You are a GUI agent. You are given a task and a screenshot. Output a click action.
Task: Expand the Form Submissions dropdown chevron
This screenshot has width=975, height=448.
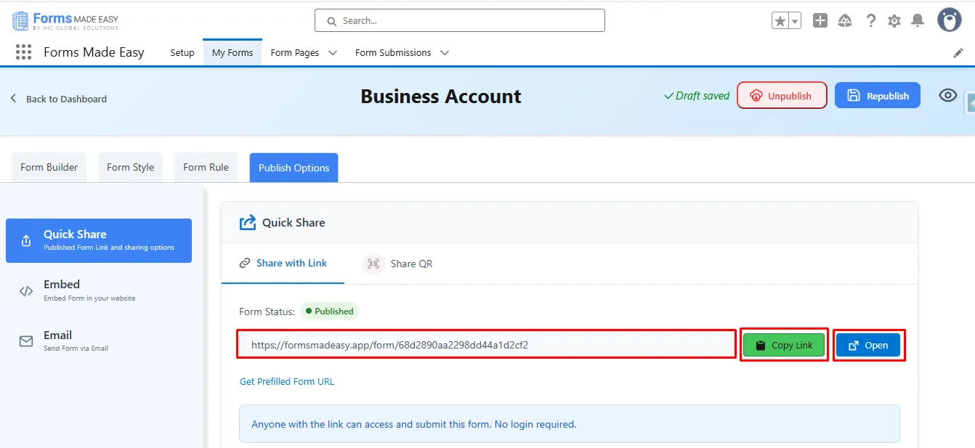445,53
